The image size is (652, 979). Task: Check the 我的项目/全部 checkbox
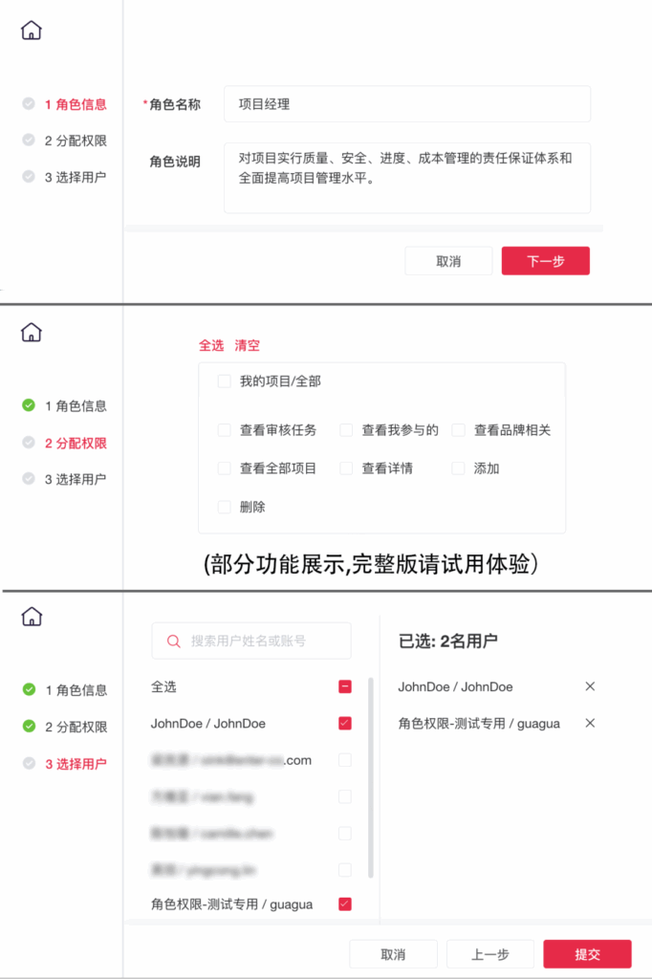(225, 381)
